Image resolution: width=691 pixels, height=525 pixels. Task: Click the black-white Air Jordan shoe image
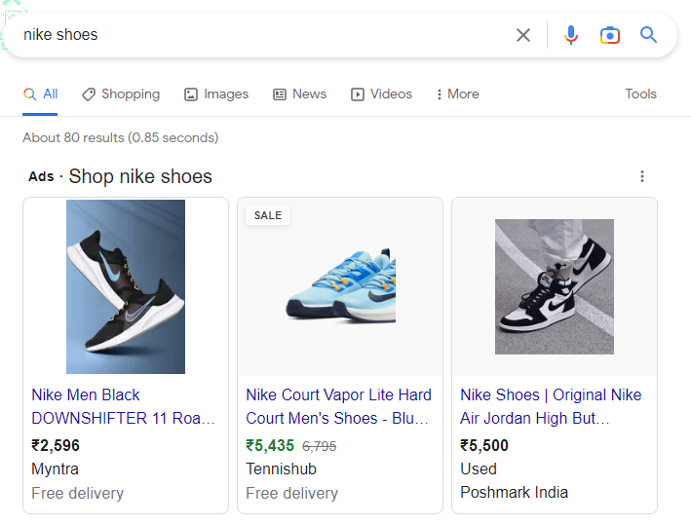555,286
